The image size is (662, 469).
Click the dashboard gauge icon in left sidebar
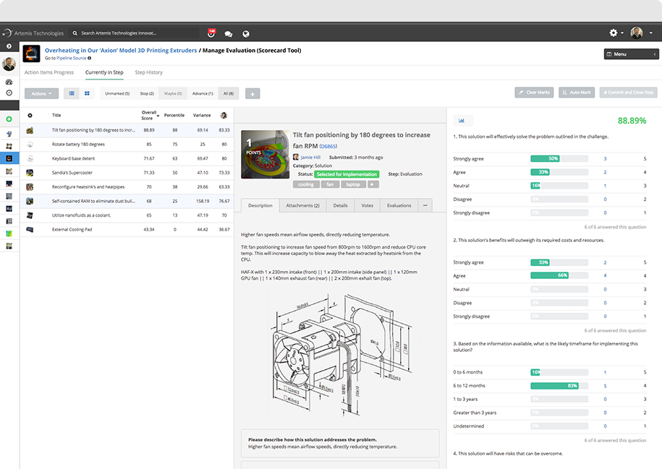[9, 82]
